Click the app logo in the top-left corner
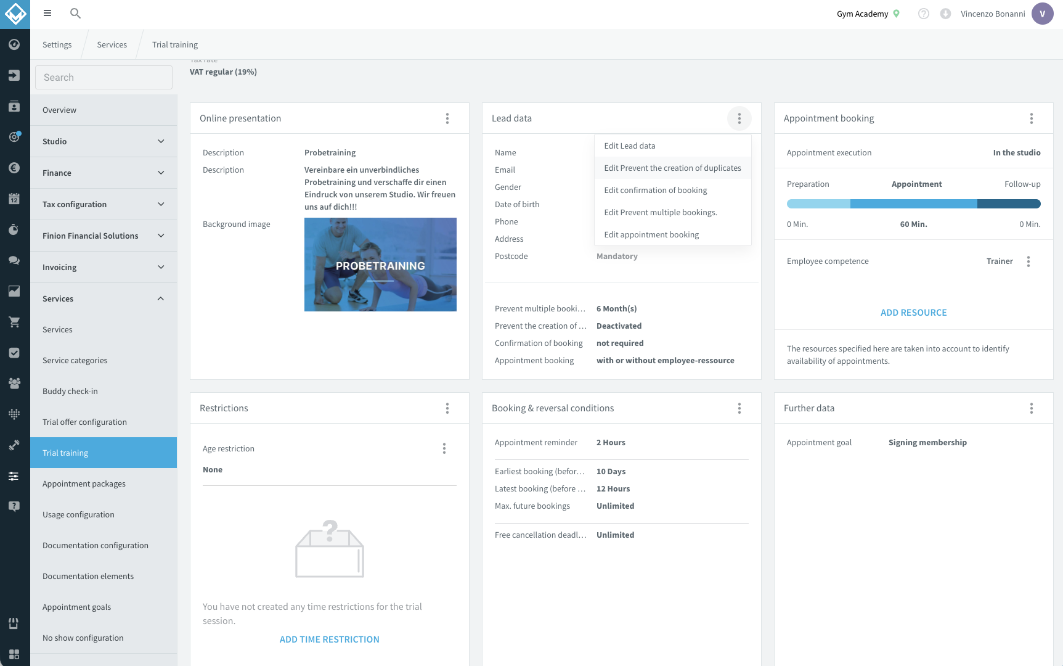This screenshot has width=1063, height=666. 15,14
